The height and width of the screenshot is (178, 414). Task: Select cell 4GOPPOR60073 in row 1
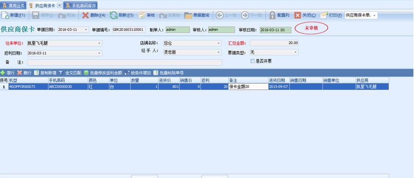28,86
